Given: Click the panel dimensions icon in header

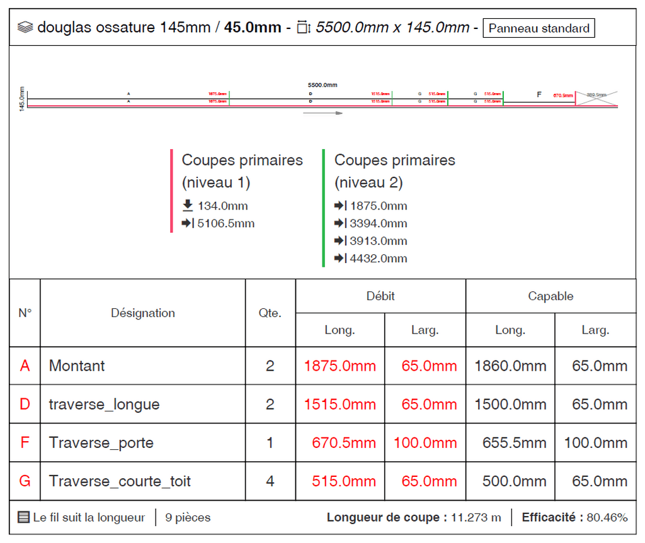Looking at the screenshot, I should [304, 28].
